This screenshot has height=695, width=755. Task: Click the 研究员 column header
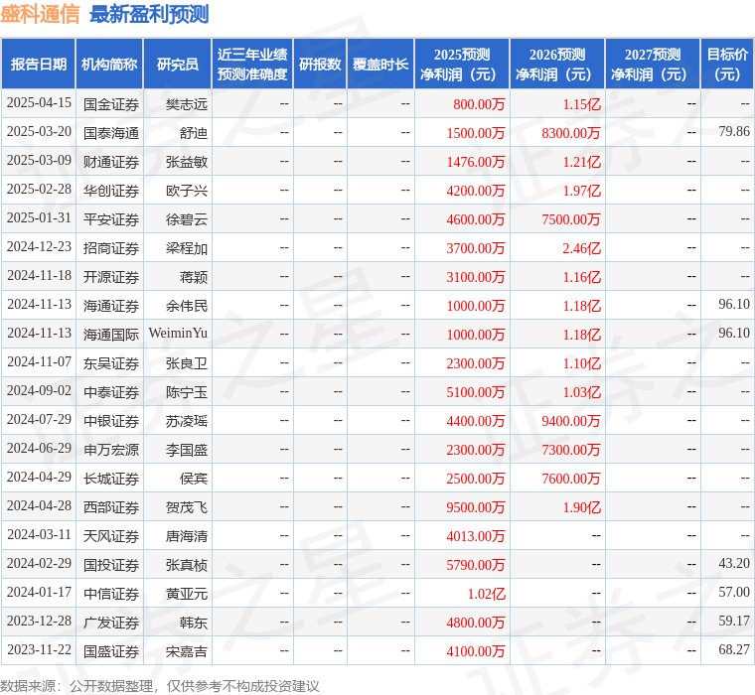pyautogui.click(x=177, y=65)
